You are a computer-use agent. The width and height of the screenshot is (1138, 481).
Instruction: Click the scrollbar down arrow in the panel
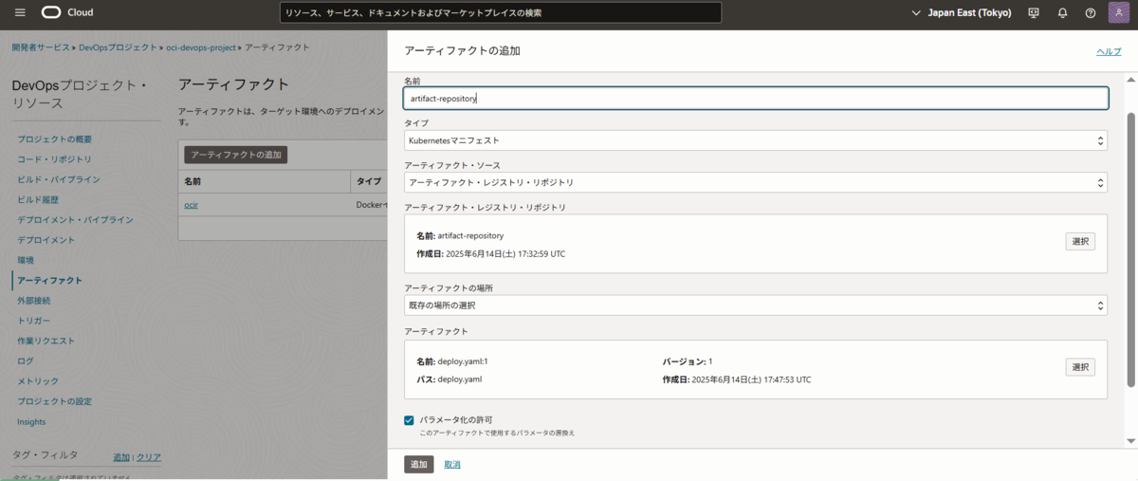point(1130,441)
